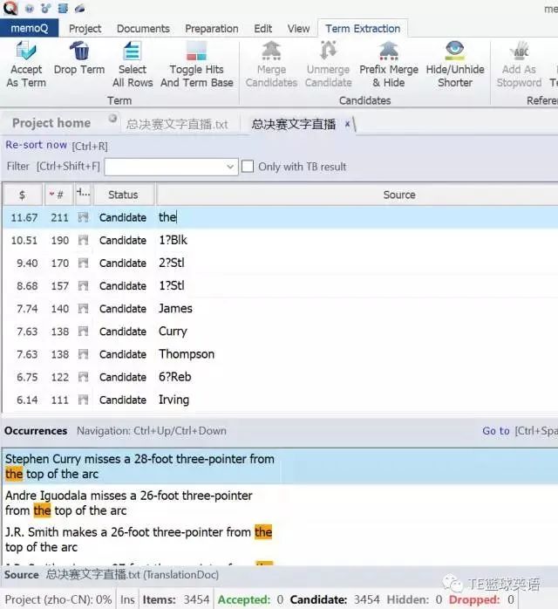This screenshot has width=558, height=609.
Task: Click flag icon in the 'the' row
Action: pyautogui.click(x=83, y=217)
